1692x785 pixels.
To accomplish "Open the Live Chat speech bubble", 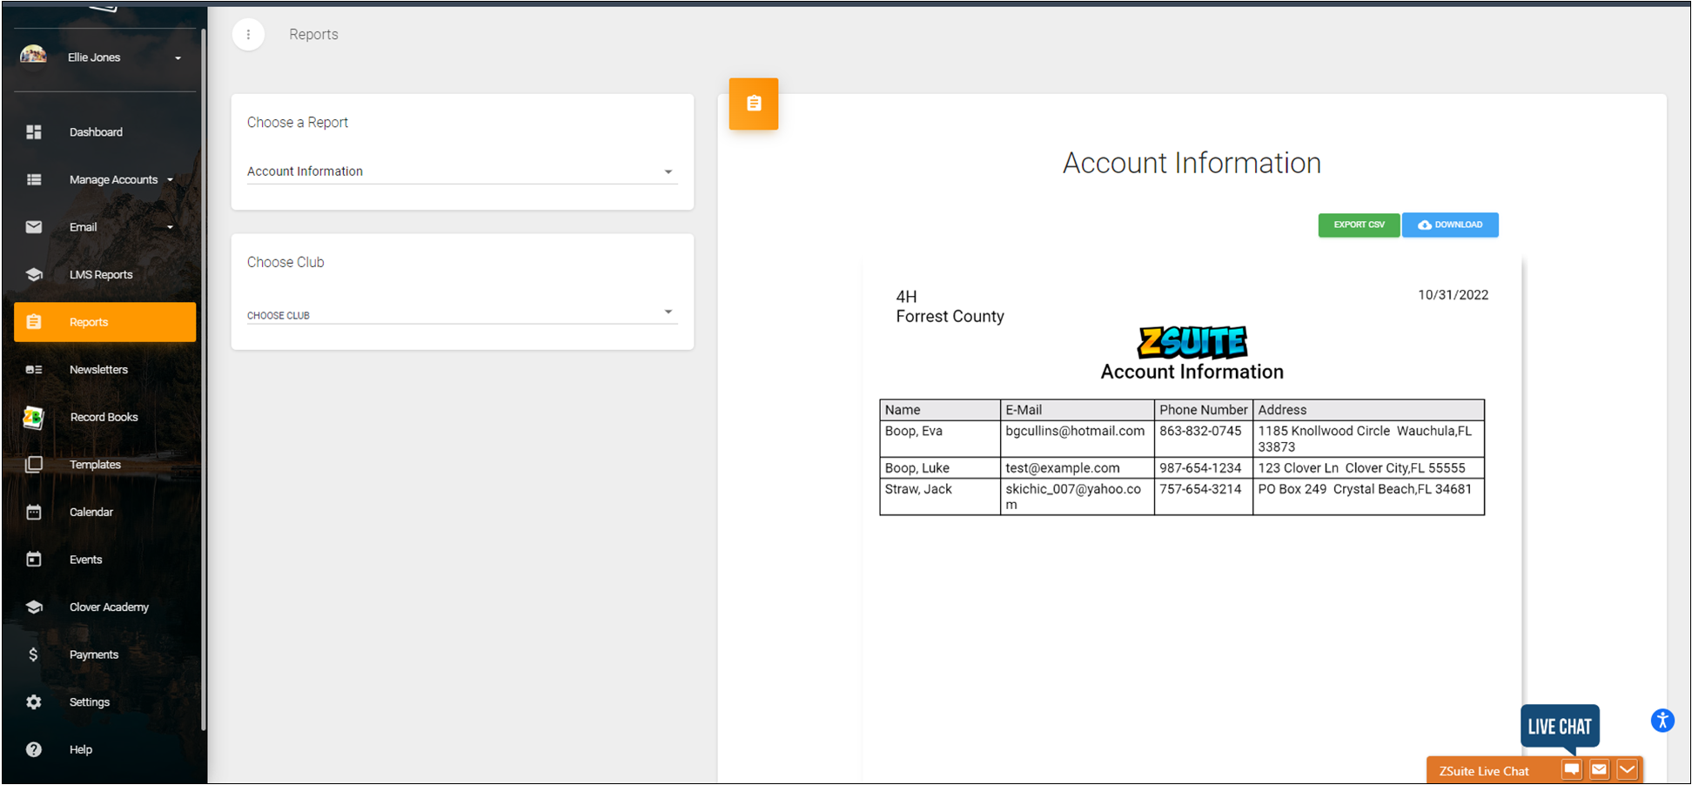I will (x=1559, y=726).
